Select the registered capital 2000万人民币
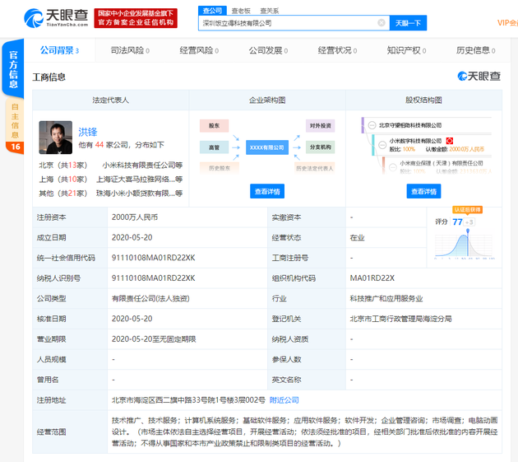The image size is (518, 462). pyautogui.click(x=135, y=217)
